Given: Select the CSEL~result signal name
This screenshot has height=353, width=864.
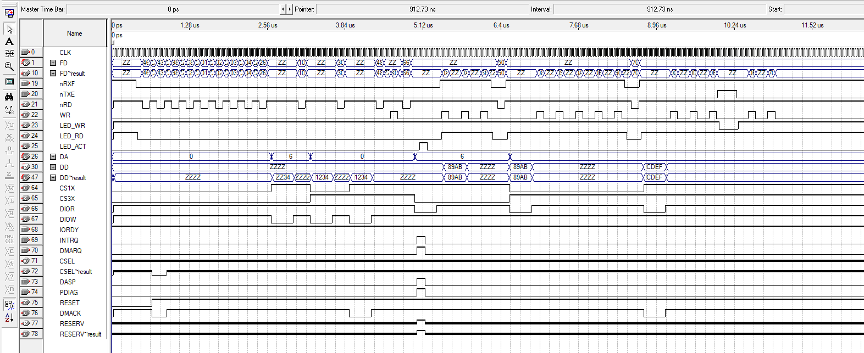Looking at the screenshot, I should pyautogui.click(x=76, y=271).
